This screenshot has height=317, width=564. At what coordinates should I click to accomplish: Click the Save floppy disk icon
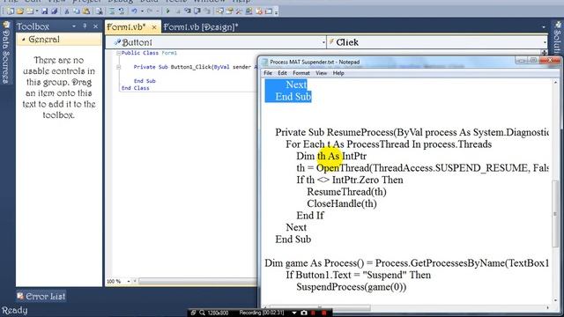click(x=45, y=11)
